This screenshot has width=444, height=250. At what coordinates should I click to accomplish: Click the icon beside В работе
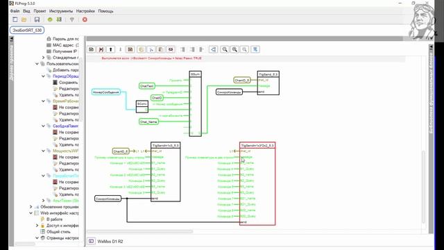(43, 219)
